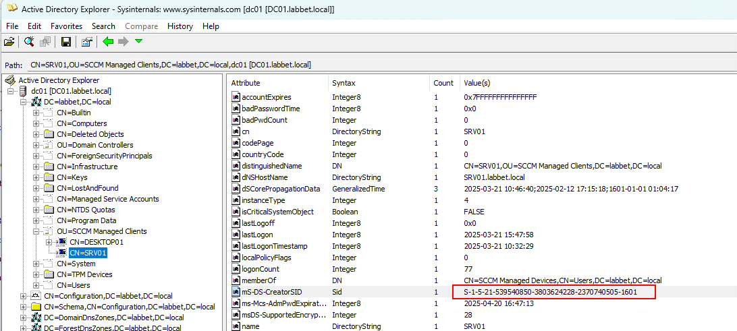Click the distinguishedName attribute icon

(236, 167)
